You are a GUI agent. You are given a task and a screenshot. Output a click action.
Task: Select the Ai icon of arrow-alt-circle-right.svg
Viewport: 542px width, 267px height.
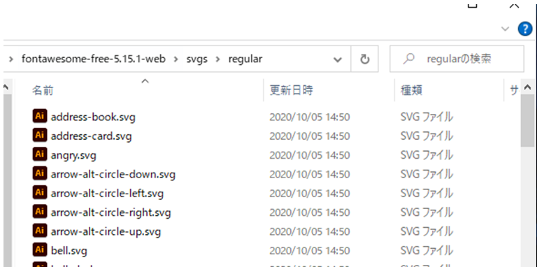(40, 211)
